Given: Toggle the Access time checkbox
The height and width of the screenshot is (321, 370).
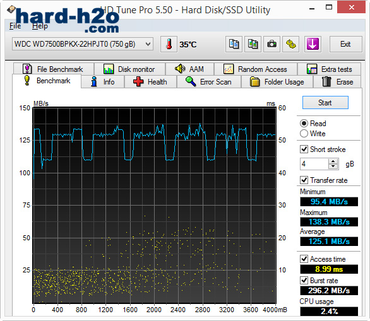Looking at the screenshot, I should click(304, 259).
